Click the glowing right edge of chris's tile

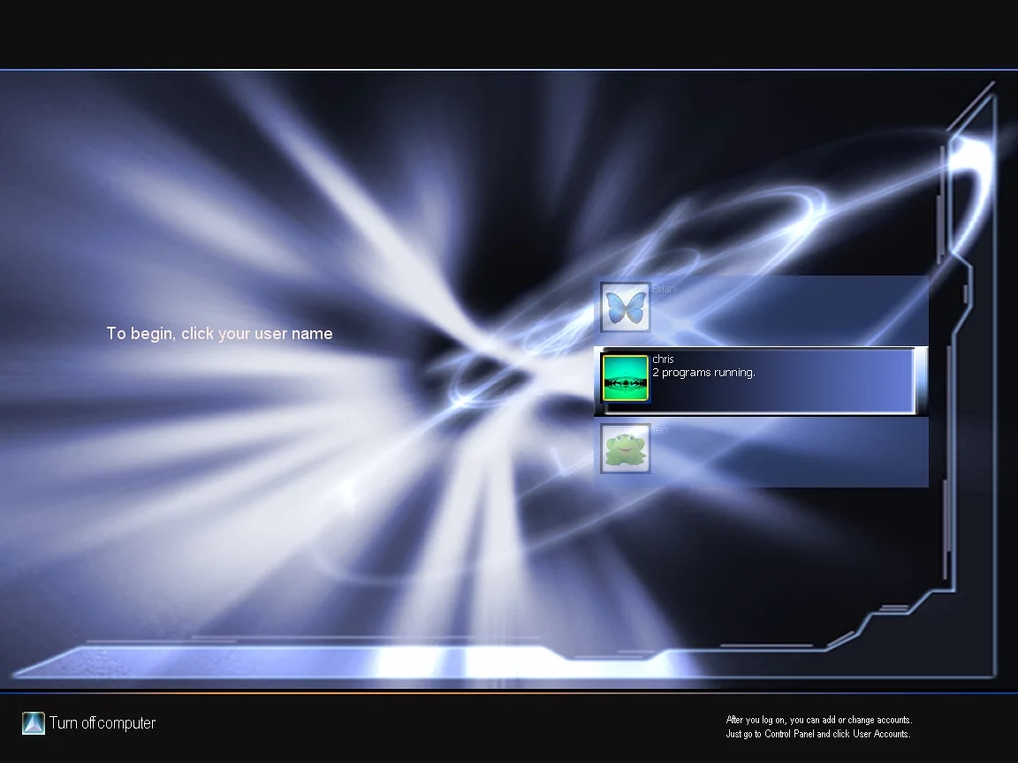(920, 380)
